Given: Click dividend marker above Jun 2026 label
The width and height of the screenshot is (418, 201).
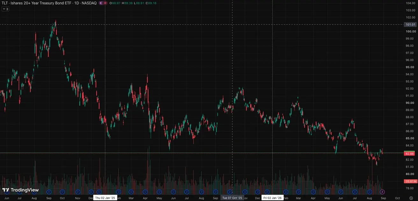Looking at the screenshot, I should [341, 192].
